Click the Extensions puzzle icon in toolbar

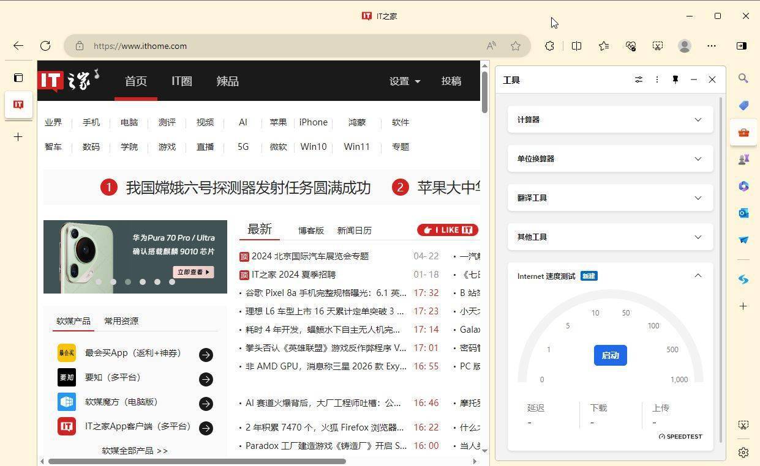549,46
